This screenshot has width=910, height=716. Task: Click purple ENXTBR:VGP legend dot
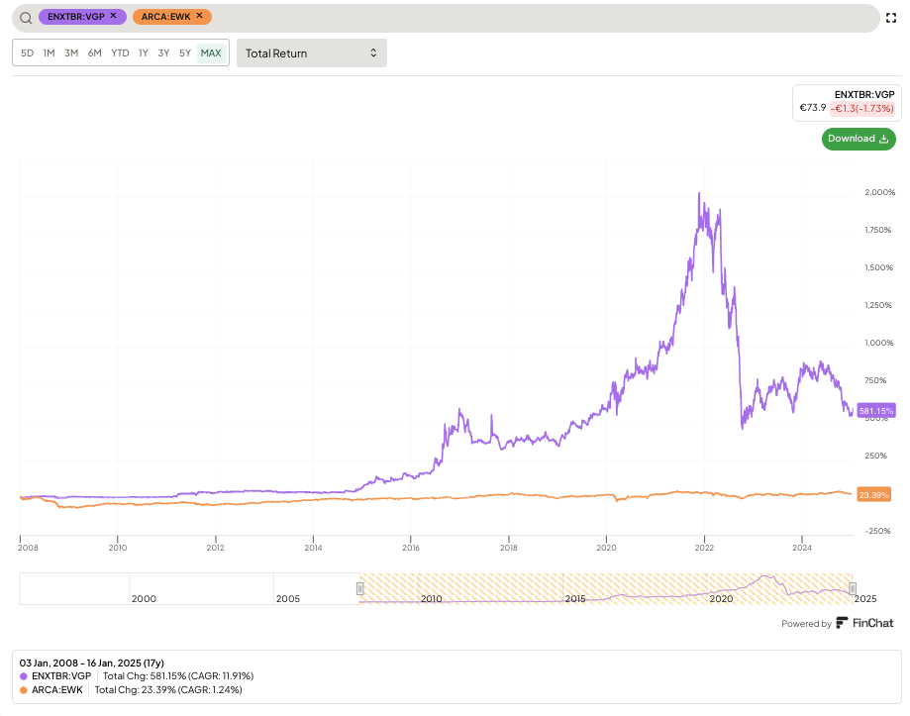click(x=24, y=676)
